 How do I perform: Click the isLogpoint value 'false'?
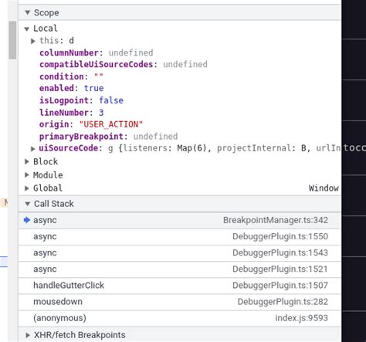pos(111,100)
